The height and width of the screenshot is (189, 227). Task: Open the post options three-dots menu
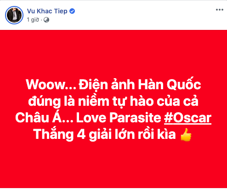pyautogui.click(x=219, y=10)
